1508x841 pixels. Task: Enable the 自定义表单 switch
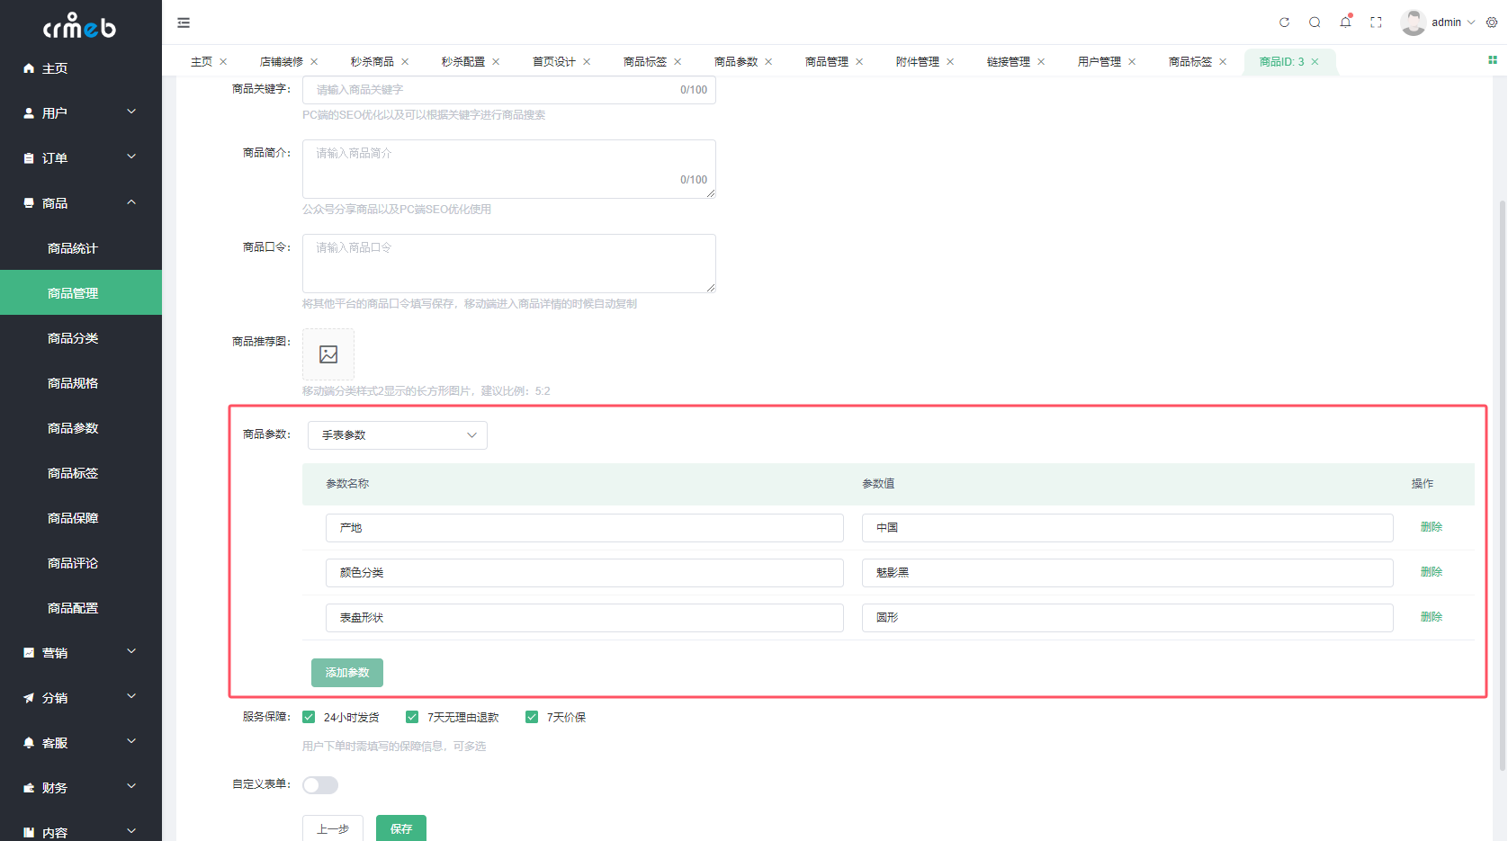320,785
